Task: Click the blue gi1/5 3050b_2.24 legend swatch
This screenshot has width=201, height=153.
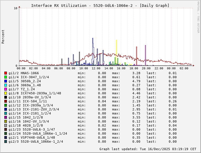Action: coord(5,81)
